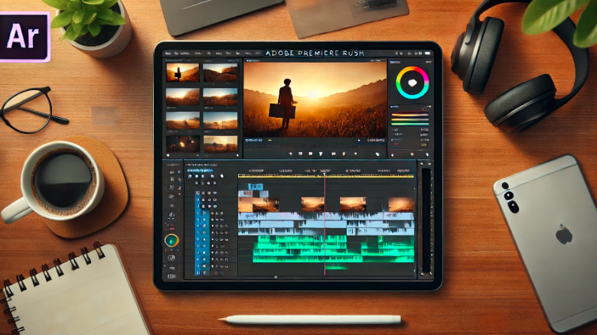Click the yellow work-area bar above the tracks

pyautogui.click(x=326, y=176)
